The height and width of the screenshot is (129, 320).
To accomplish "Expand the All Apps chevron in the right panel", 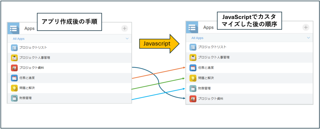I will (x=309, y=38).
